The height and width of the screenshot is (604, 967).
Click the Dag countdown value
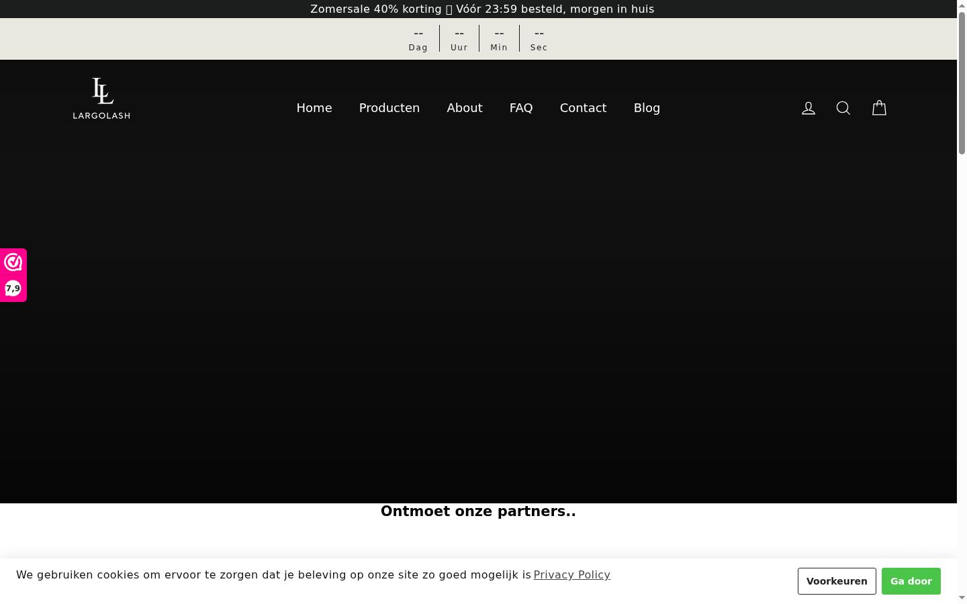[x=418, y=34]
